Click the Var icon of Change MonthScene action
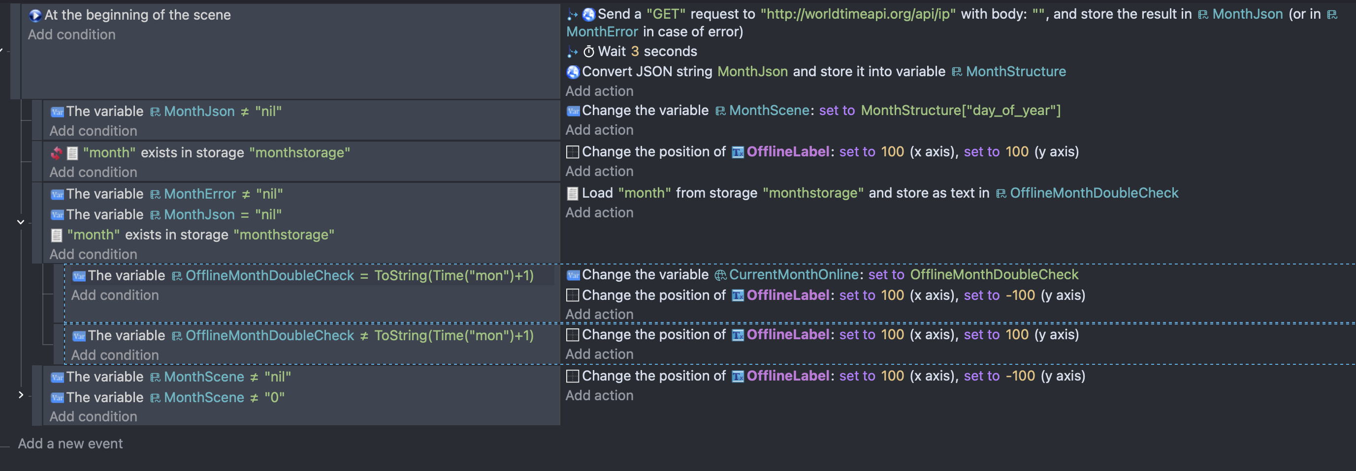 [x=573, y=111]
